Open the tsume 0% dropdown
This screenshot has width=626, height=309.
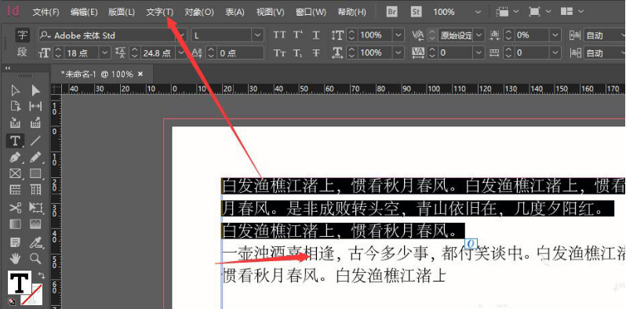[x=555, y=35]
